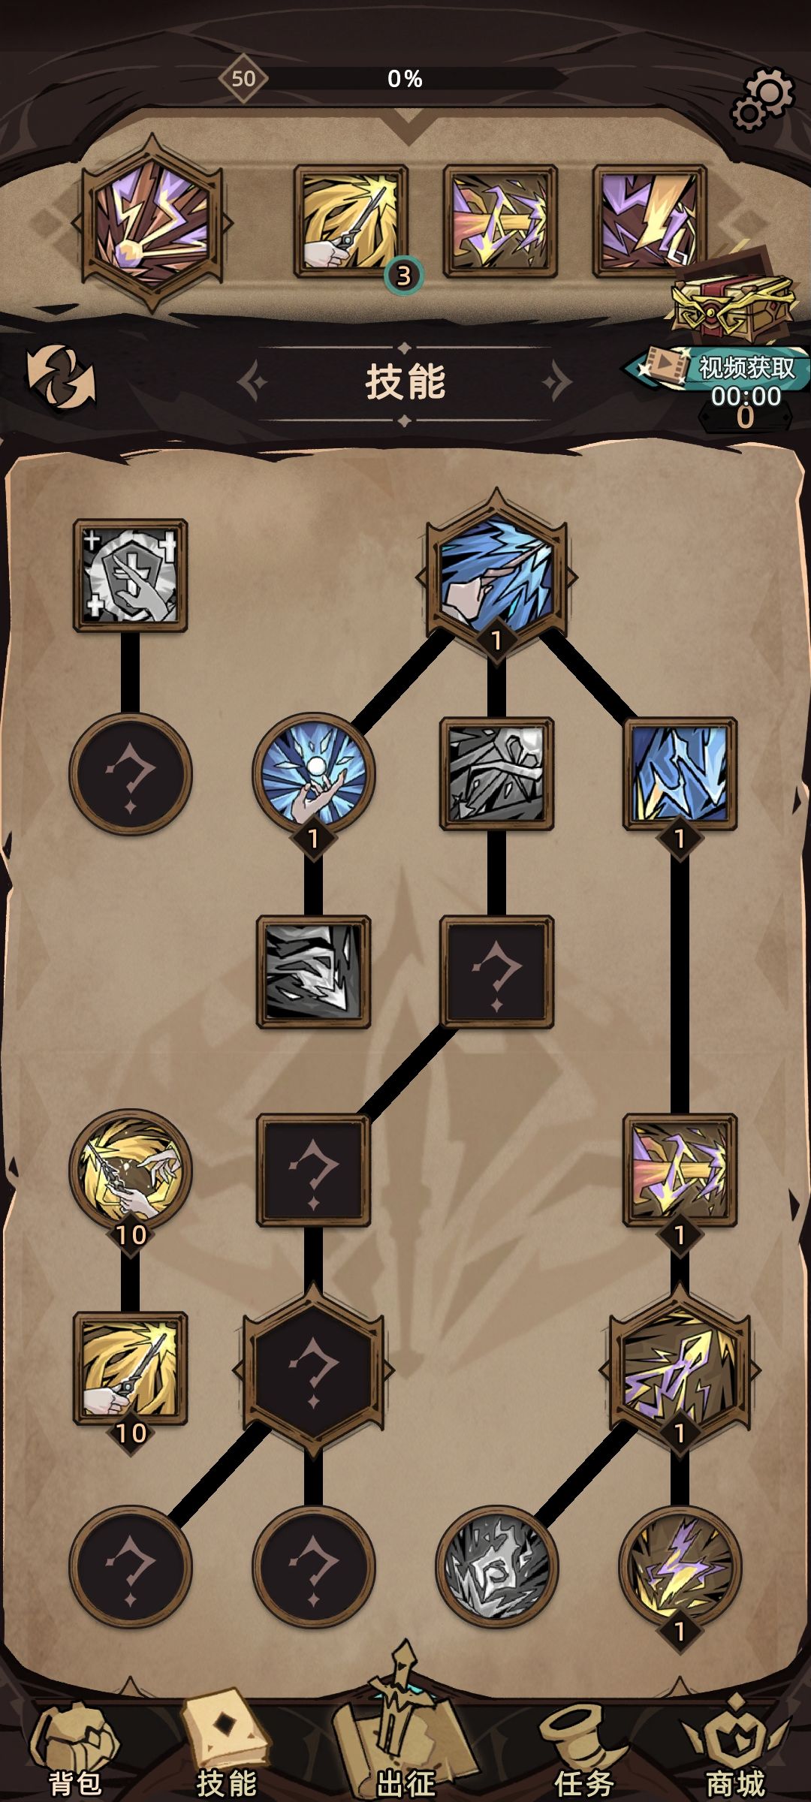This screenshot has width=811, height=1802.
Task: Select the golden hands circular skill level 10
Action: [131, 1170]
